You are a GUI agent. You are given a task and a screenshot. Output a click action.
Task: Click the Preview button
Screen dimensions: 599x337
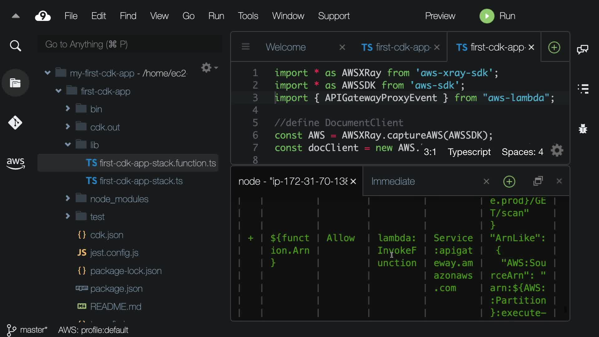[x=440, y=16]
